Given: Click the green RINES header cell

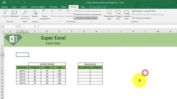Looking at the screenshot, I should (47, 67).
